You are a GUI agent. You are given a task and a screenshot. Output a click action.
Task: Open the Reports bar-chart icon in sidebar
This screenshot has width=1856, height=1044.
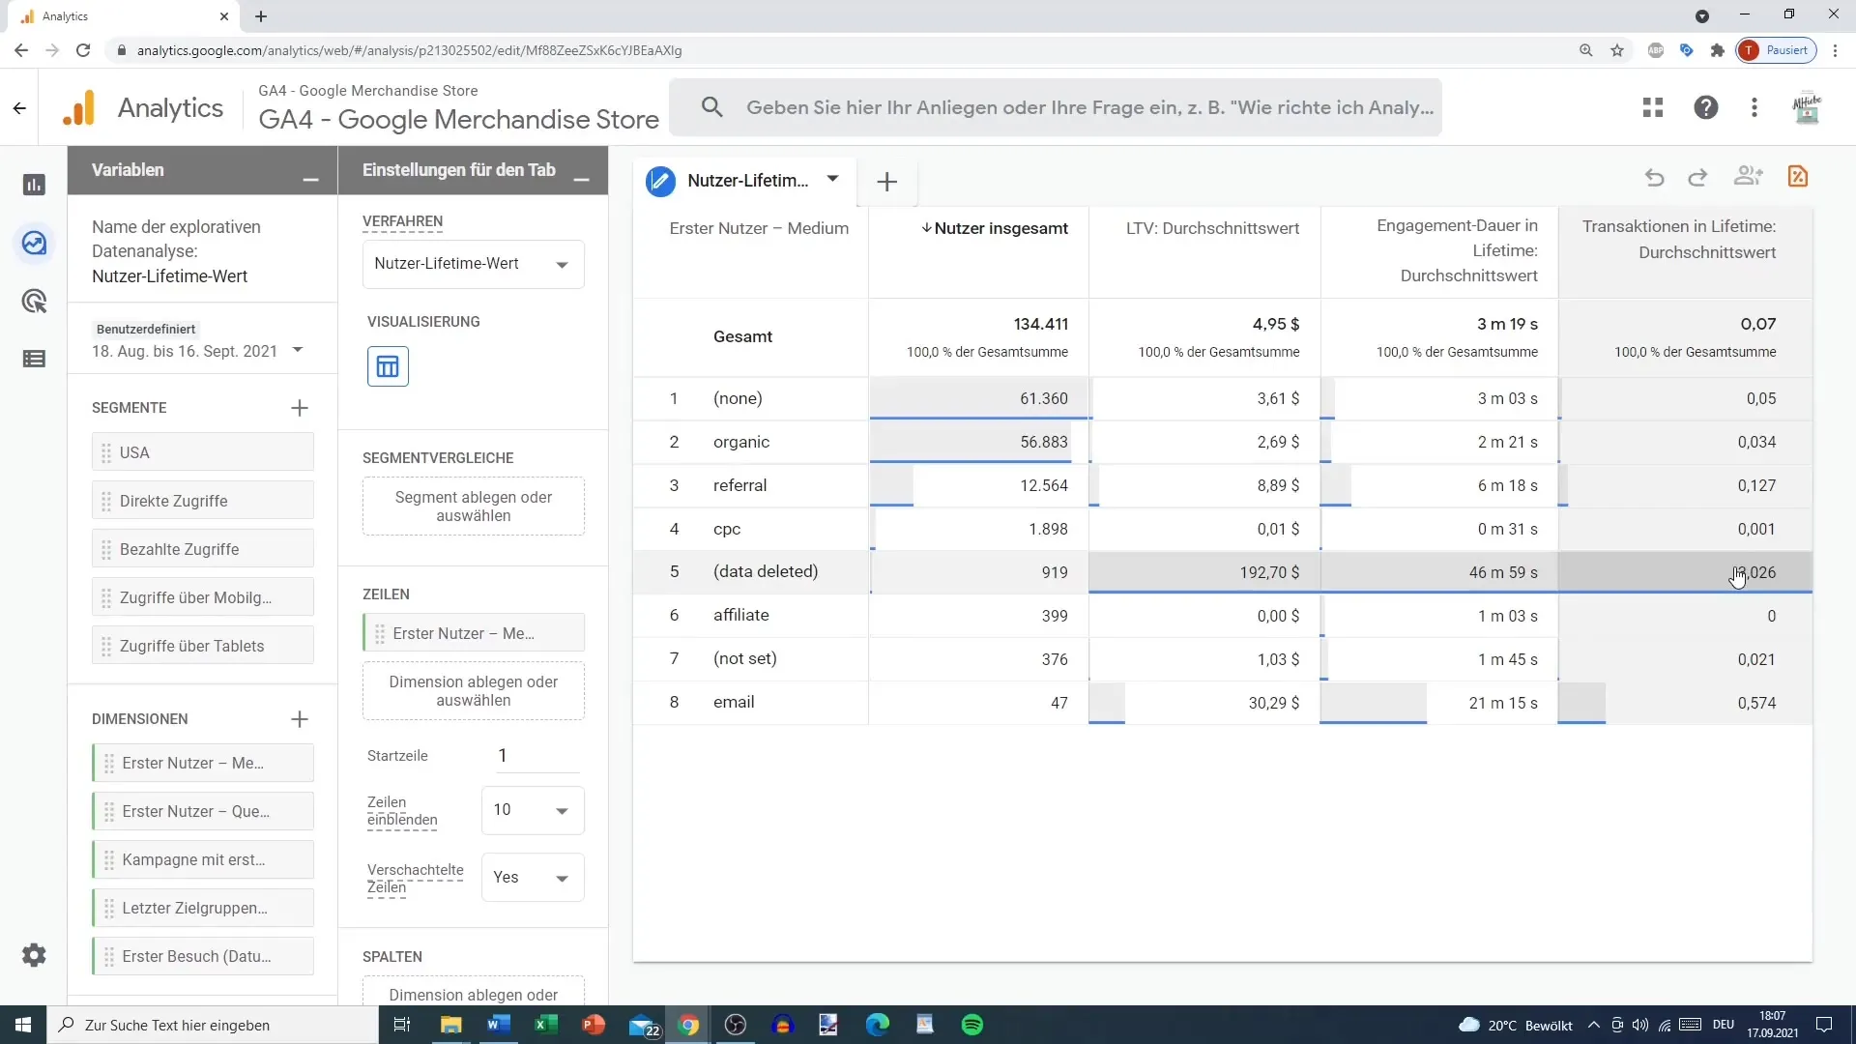pyautogui.click(x=34, y=185)
